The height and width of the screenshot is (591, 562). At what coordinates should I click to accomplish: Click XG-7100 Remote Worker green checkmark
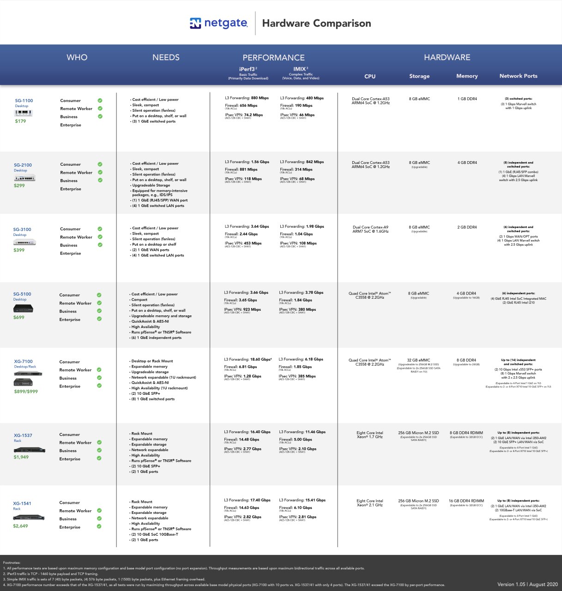(99, 370)
